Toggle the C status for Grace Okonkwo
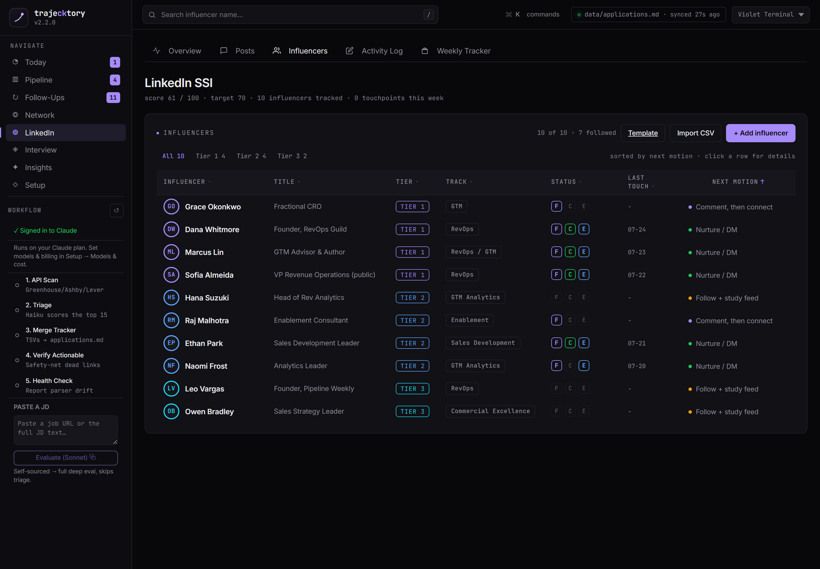Screen dimensions: 820x569 tap(570, 207)
